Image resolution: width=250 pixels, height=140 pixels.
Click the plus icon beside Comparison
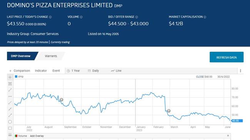point(10,71)
